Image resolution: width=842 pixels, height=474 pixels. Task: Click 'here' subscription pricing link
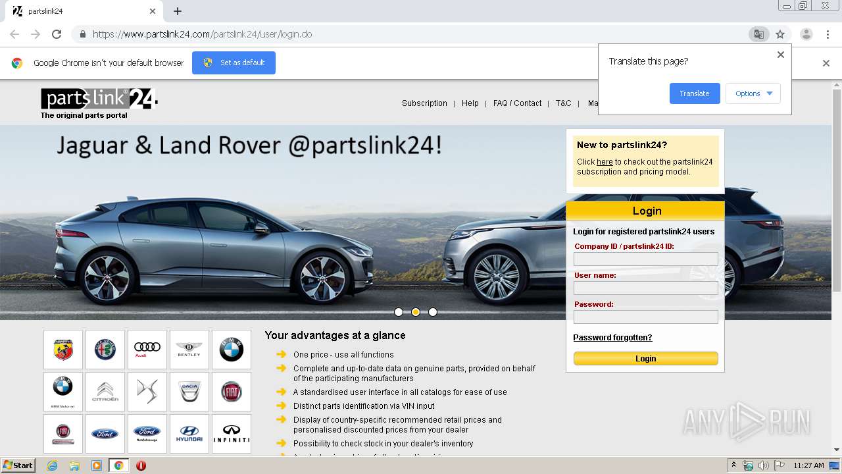[x=605, y=162]
